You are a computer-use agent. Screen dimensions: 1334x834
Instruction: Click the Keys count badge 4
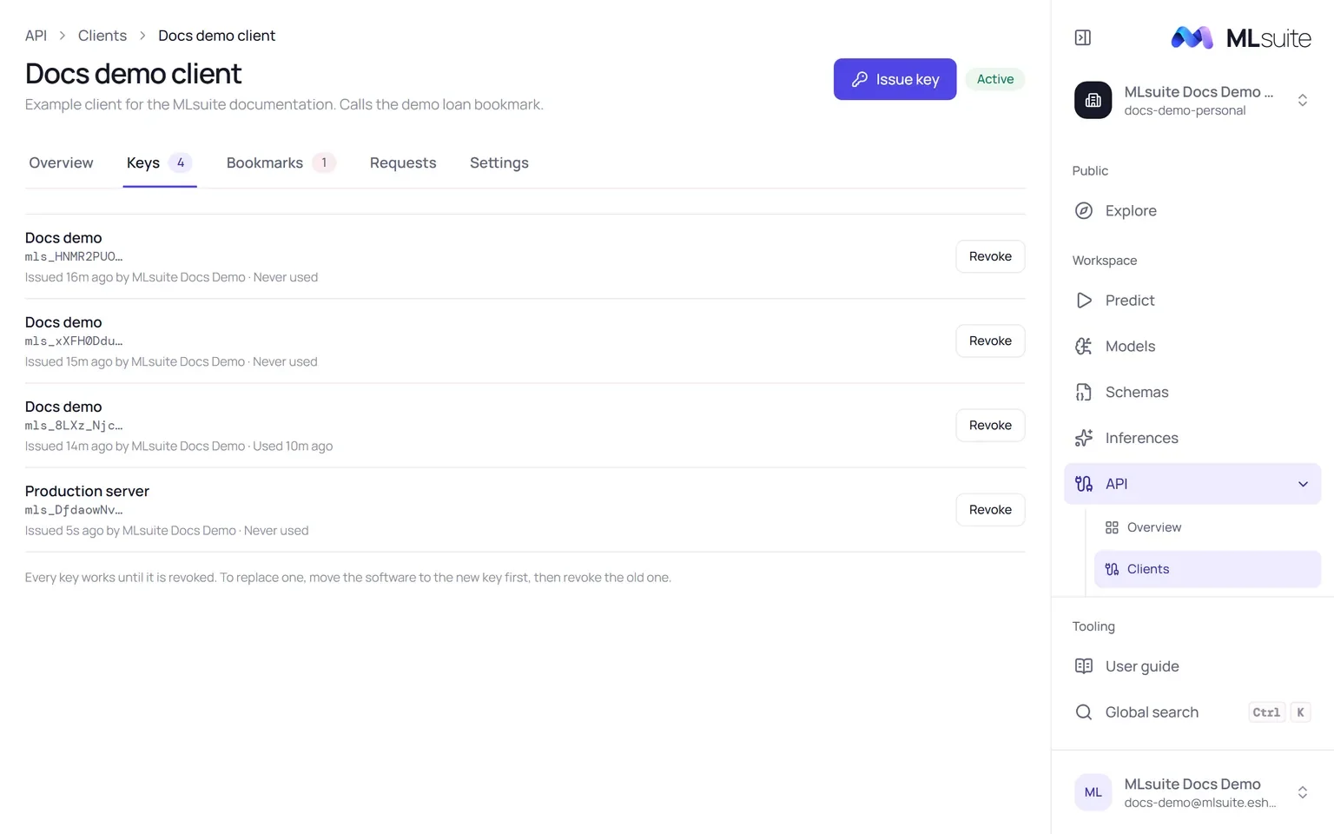pos(181,162)
